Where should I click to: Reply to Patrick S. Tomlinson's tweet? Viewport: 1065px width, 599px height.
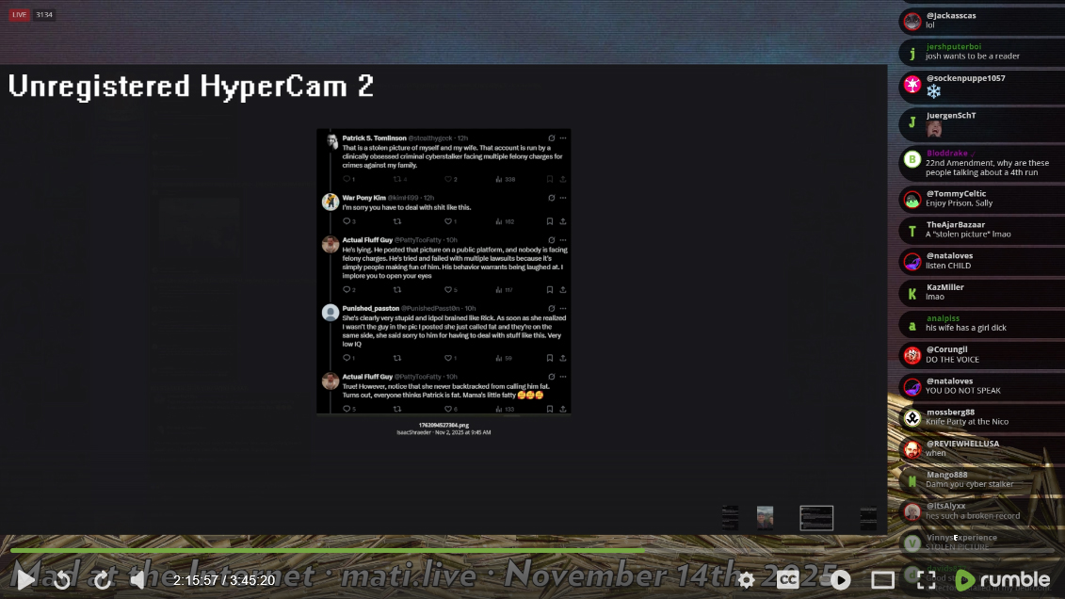click(347, 179)
